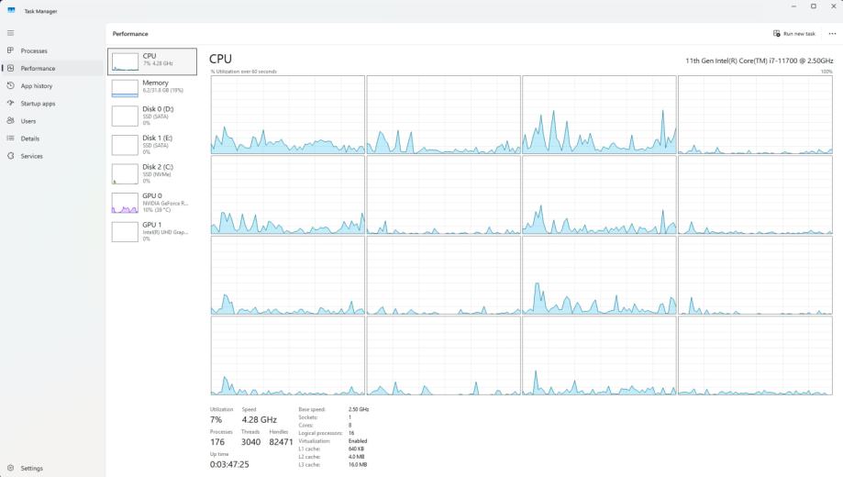Open the GPU 0 NVIDIA GeForce graph
The height and width of the screenshot is (477, 843).
coord(152,203)
